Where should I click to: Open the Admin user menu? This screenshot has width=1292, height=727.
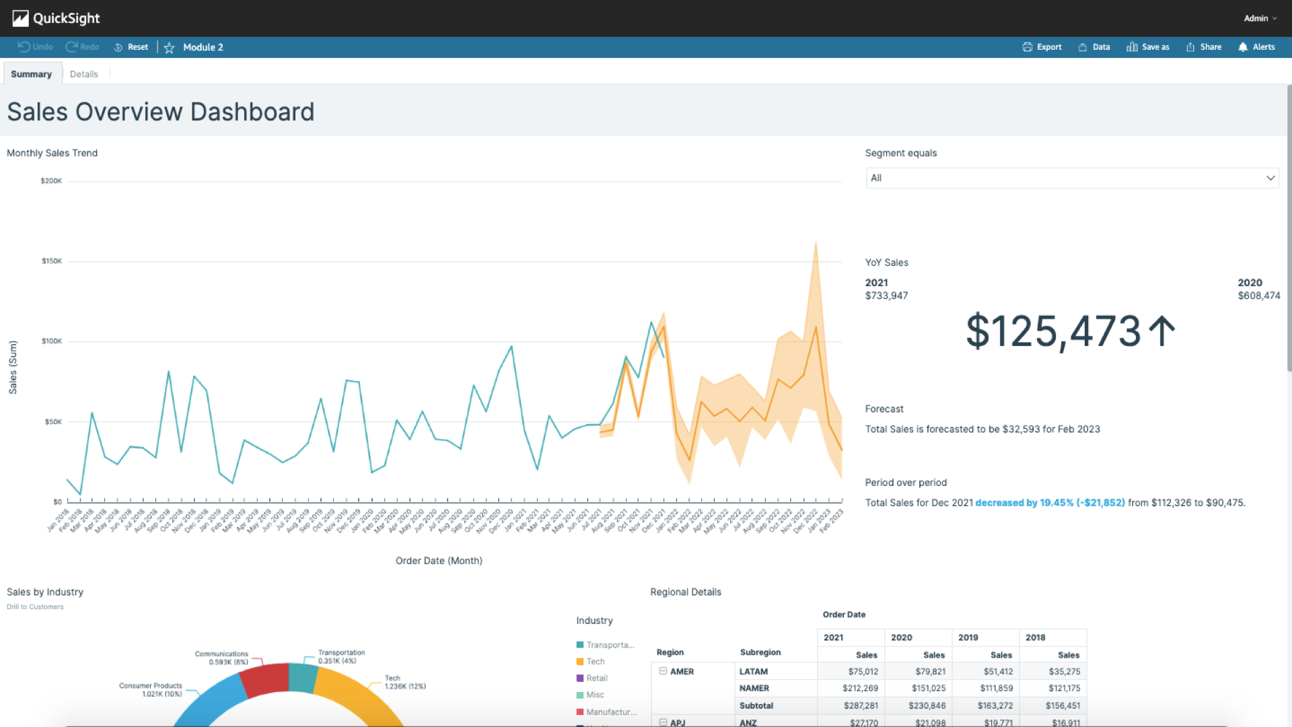click(x=1260, y=18)
